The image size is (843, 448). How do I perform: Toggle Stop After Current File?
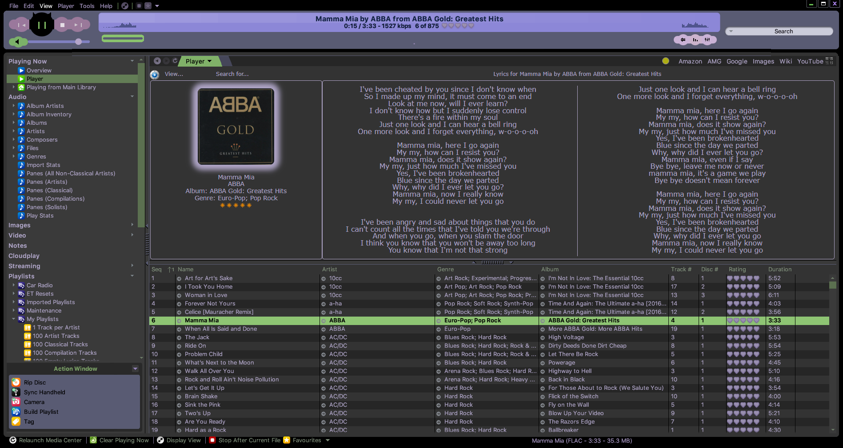(x=245, y=440)
